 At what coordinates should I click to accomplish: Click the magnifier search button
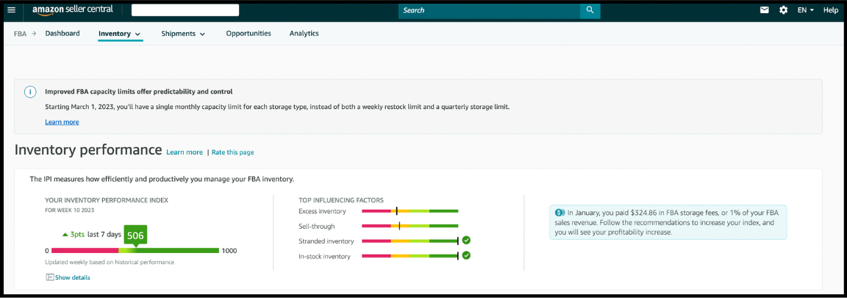point(590,10)
